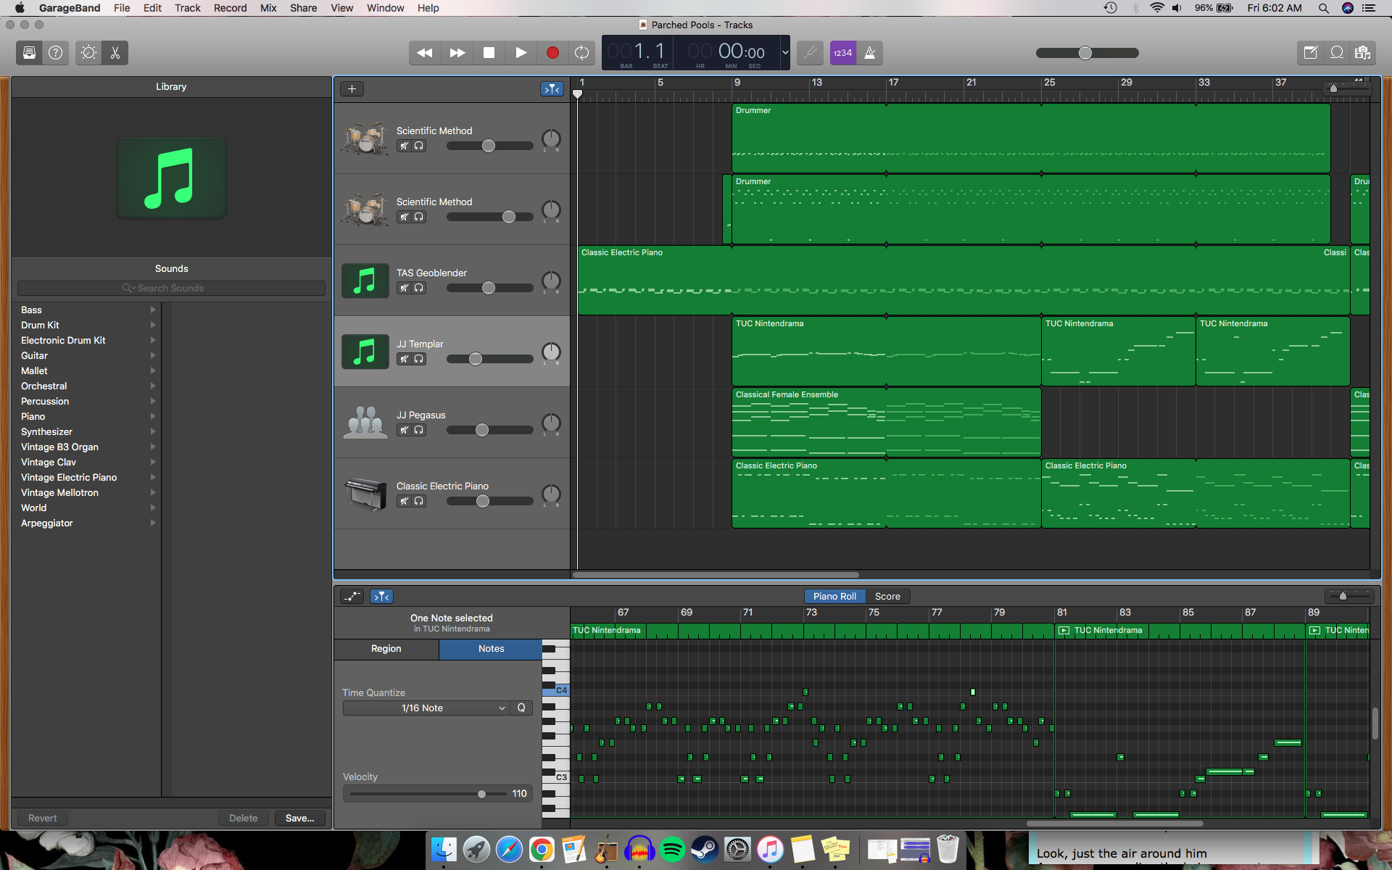Click the Delete button in Library
The image size is (1392, 870).
point(244,819)
